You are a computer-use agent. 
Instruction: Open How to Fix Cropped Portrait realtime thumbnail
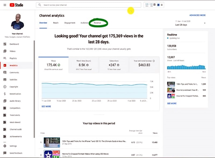pyautogui.click(x=171, y=96)
